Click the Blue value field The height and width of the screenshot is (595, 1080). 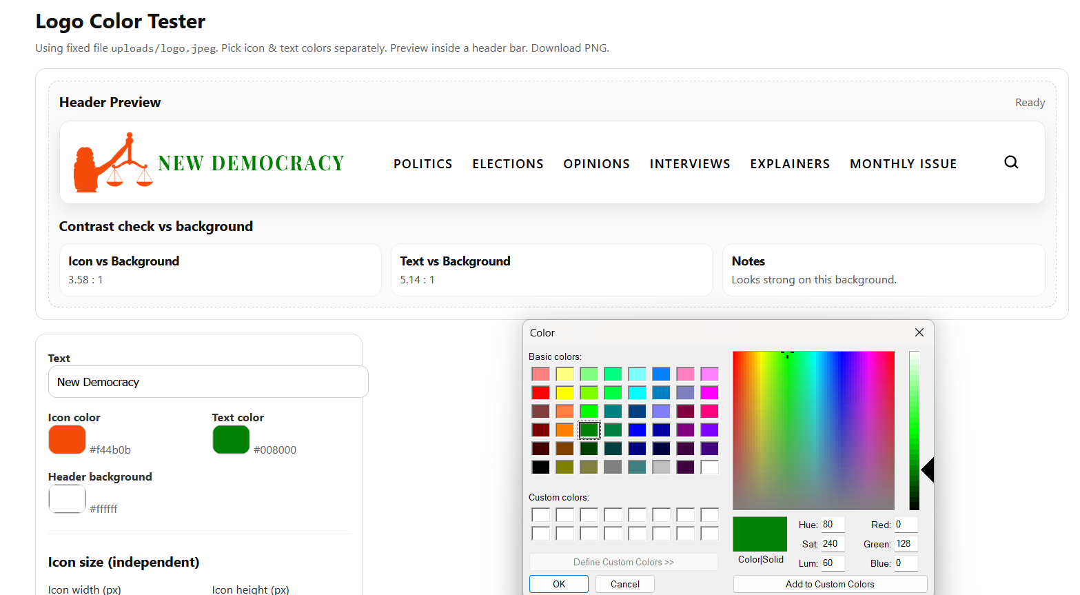pos(906,563)
